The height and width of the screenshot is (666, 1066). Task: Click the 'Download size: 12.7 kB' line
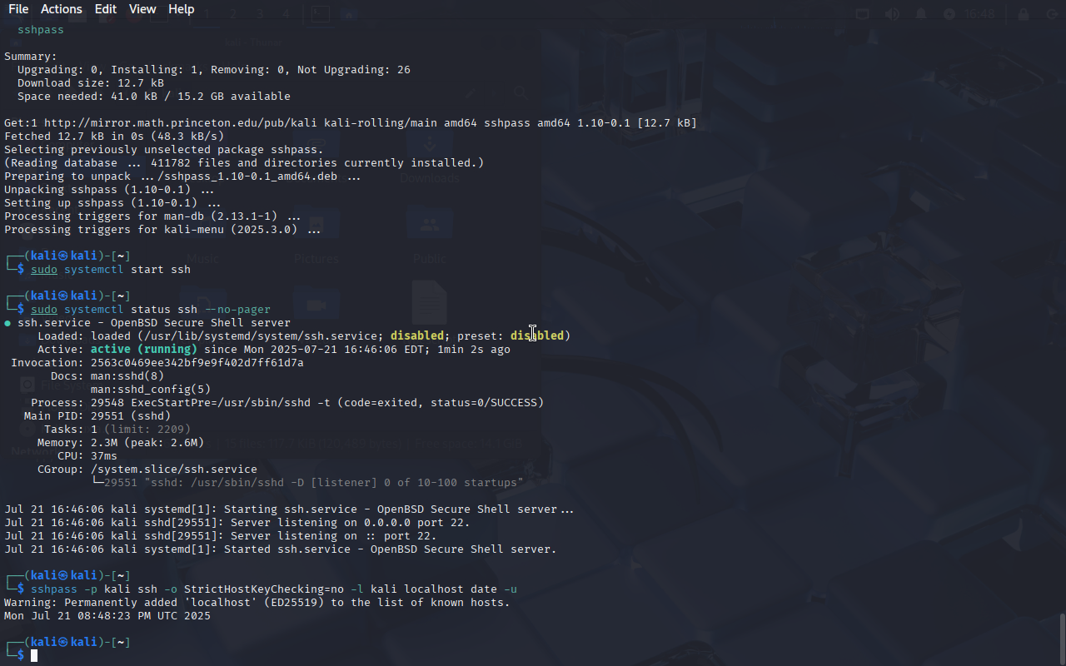tap(91, 83)
